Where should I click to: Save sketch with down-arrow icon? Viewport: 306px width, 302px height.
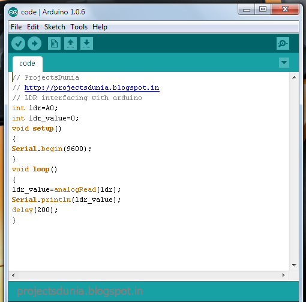pyautogui.click(x=86, y=43)
